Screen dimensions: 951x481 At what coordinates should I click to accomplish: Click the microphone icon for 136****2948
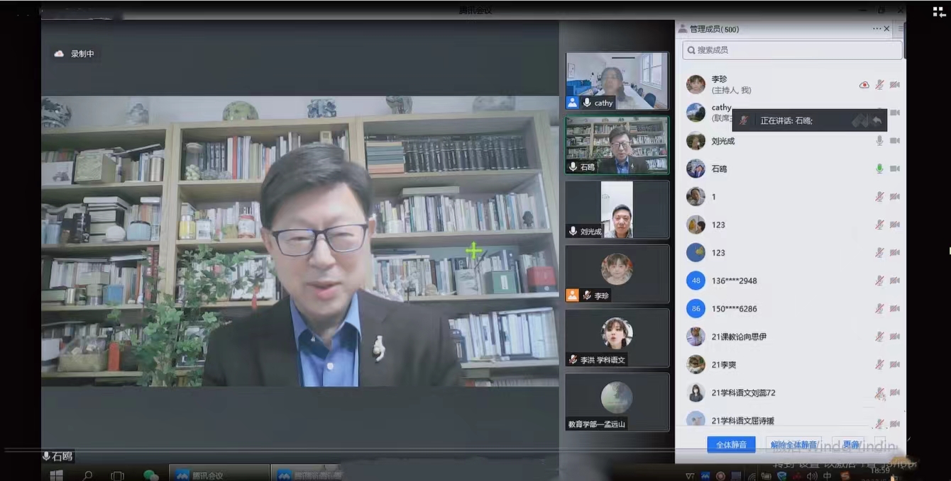pyautogui.click(x=879, y=281)
